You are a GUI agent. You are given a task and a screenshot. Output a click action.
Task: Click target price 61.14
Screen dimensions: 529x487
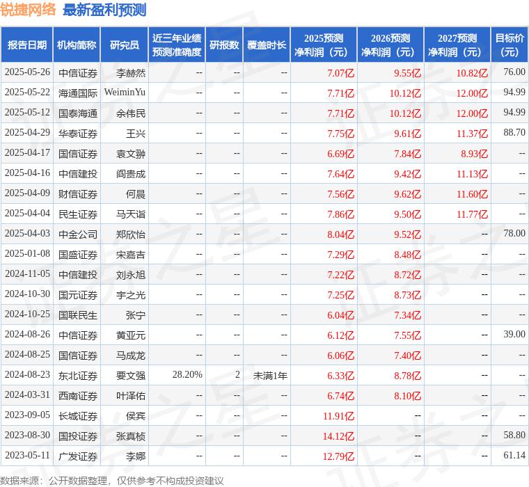click(x=514, y=455)
